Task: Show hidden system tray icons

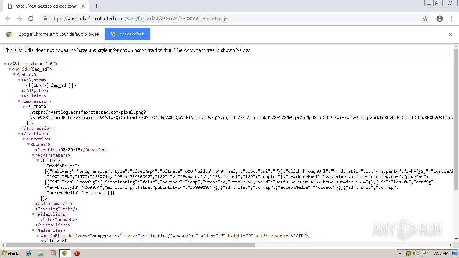Action: tap(400, 253)
